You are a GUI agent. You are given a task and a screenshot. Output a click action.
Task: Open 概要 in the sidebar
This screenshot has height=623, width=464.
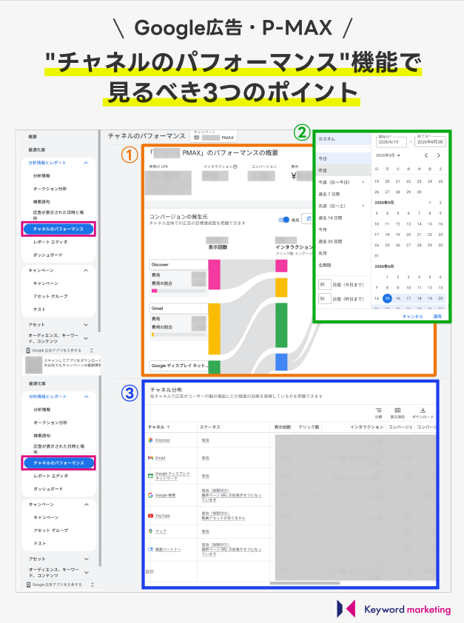click(33, 137)
